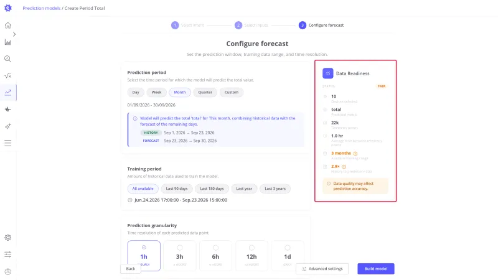This screenshot has width=498, height=280.
Task: Select Last 180 days training period
Action: pos(212,189)
